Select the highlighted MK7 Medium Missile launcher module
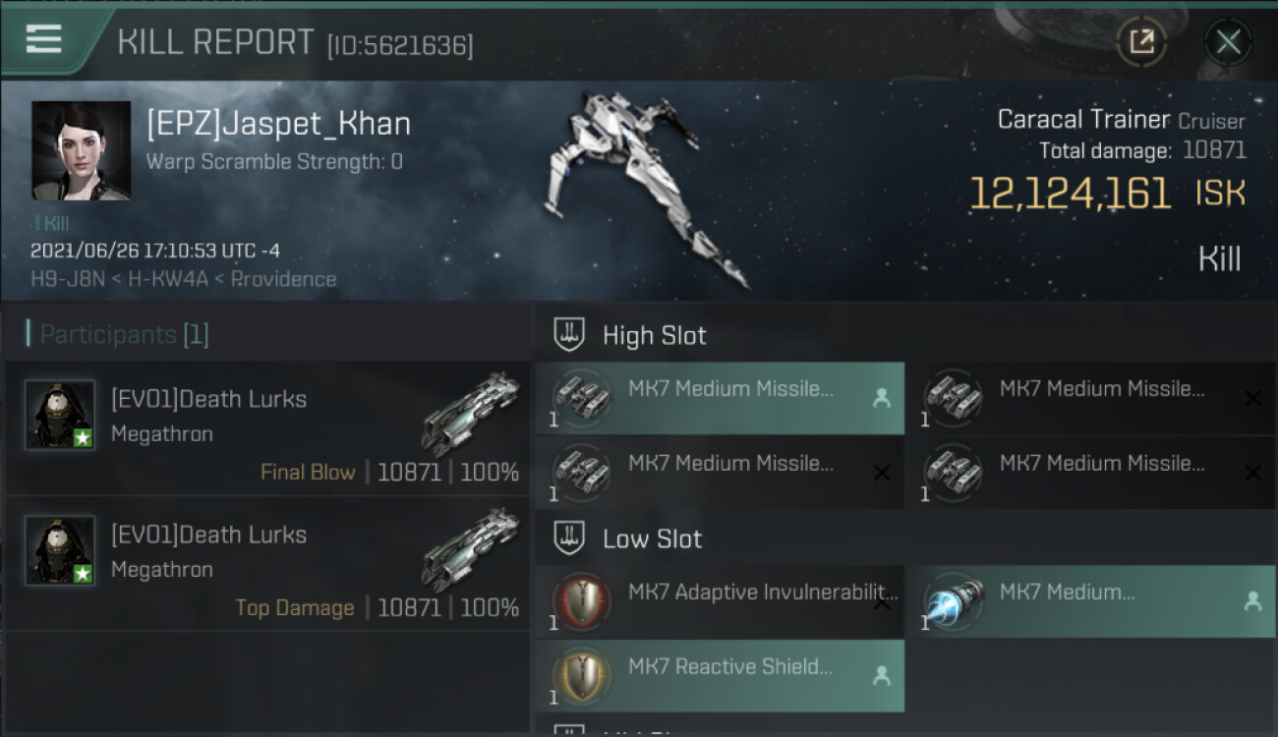Screen dimensions: 1278x737 click(x=720, y=398)
